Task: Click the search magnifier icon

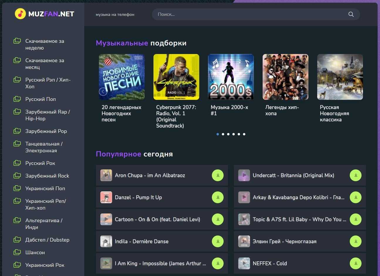Action: coord(351,14)
